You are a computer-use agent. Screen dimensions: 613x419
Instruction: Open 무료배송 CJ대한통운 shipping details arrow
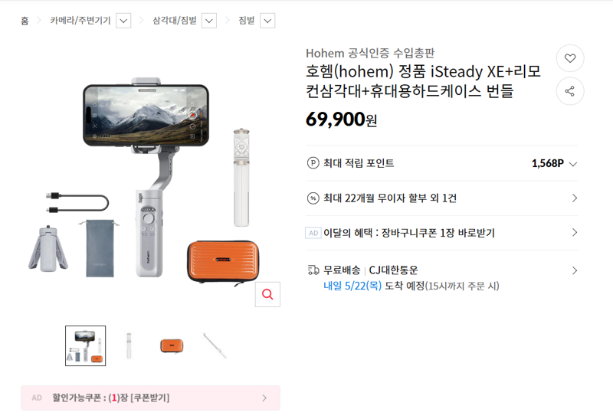[x=574, y=270]
